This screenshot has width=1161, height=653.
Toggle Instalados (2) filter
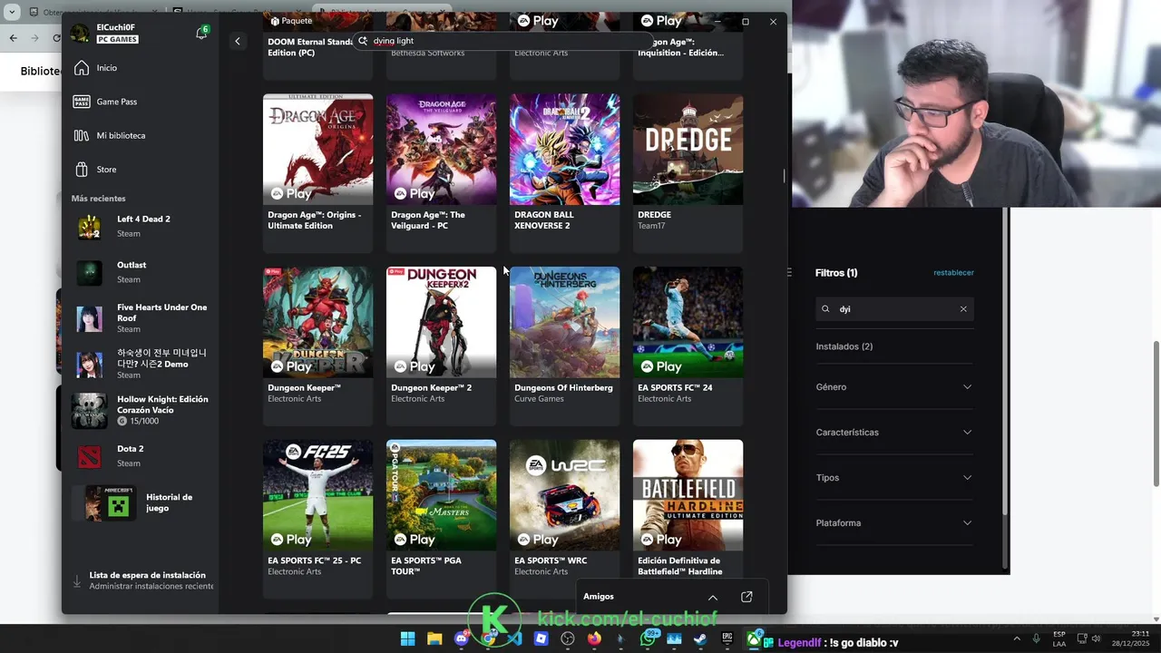pos(844,346)
